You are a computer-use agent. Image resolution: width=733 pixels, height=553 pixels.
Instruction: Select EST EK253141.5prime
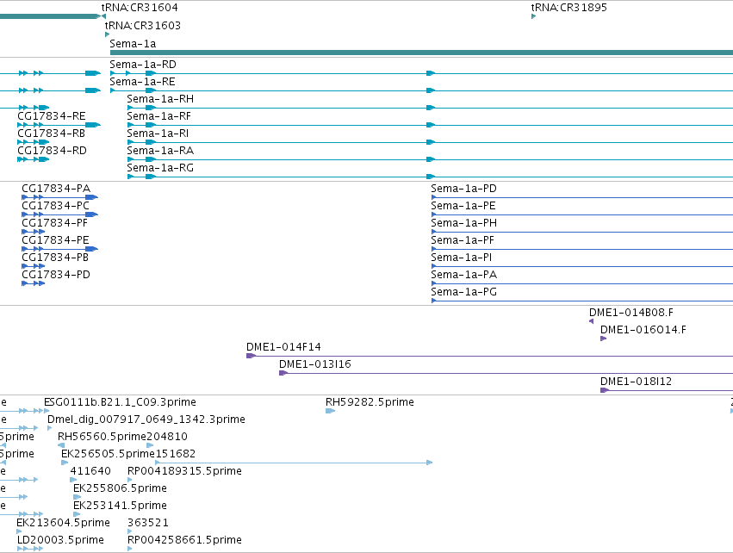pos(120,506)
